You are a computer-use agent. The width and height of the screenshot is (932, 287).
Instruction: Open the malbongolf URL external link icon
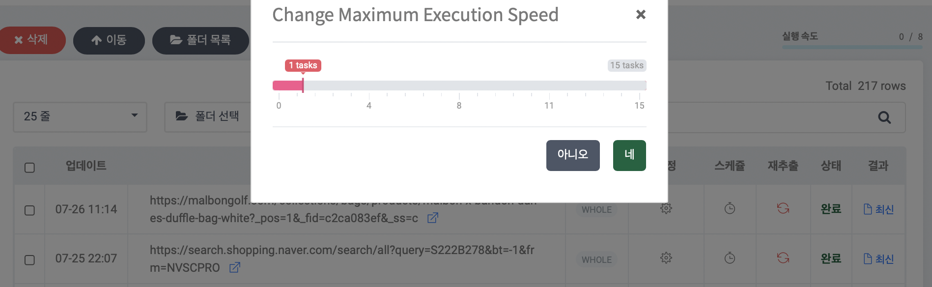[x=432, y=218]
